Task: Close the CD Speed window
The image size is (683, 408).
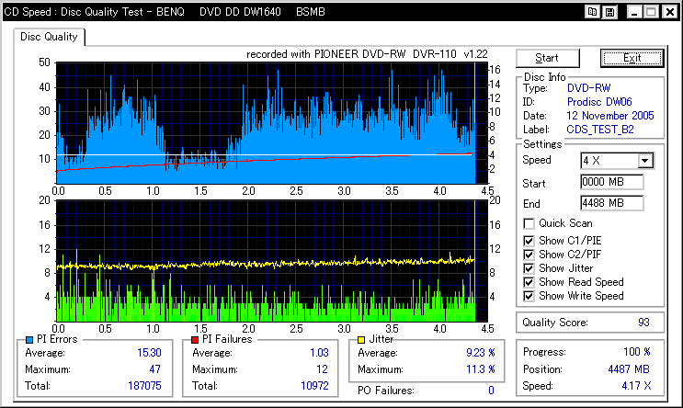Action: (x=669, y=12)
